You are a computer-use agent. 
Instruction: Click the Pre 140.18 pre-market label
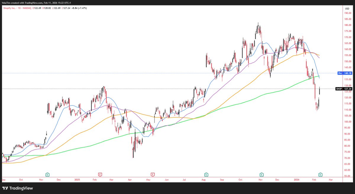click(345, 73)
